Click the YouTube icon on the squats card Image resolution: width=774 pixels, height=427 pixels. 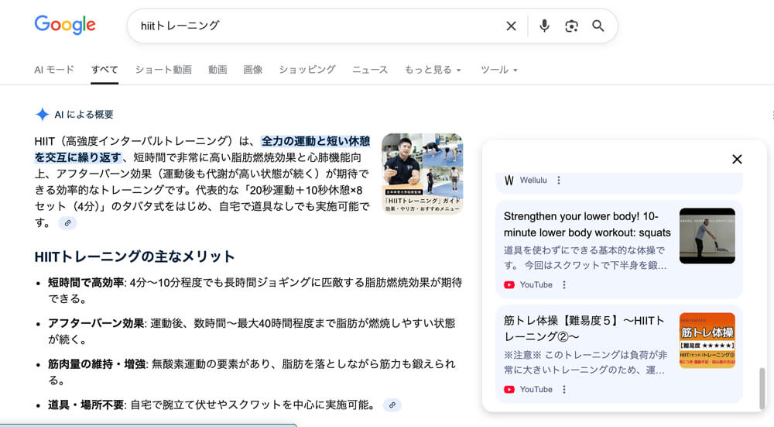509,284
